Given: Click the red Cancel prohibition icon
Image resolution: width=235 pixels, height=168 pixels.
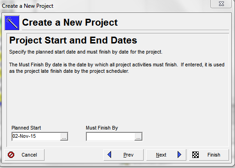Looking at the screenshot, I should 11,155.
